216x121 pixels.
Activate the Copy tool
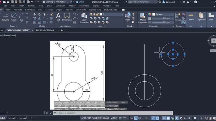[x=34, y=18]
